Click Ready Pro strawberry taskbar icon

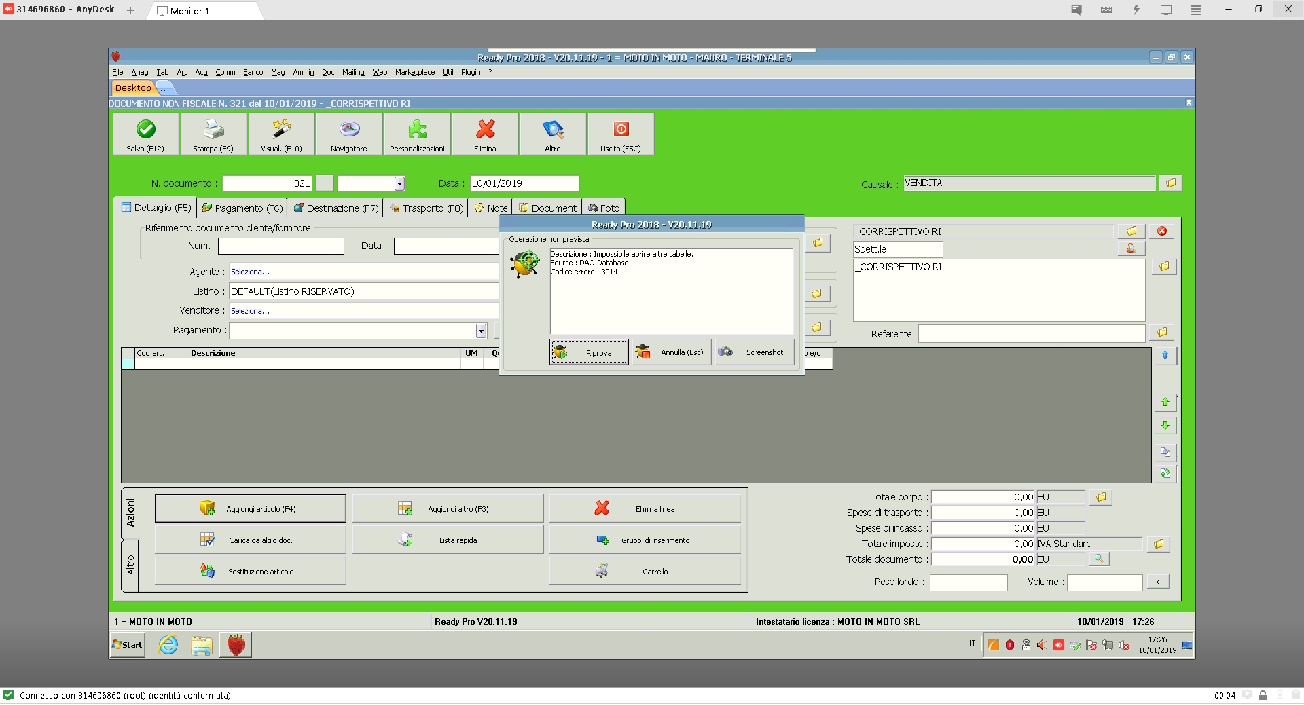click(x=236, y=645)
